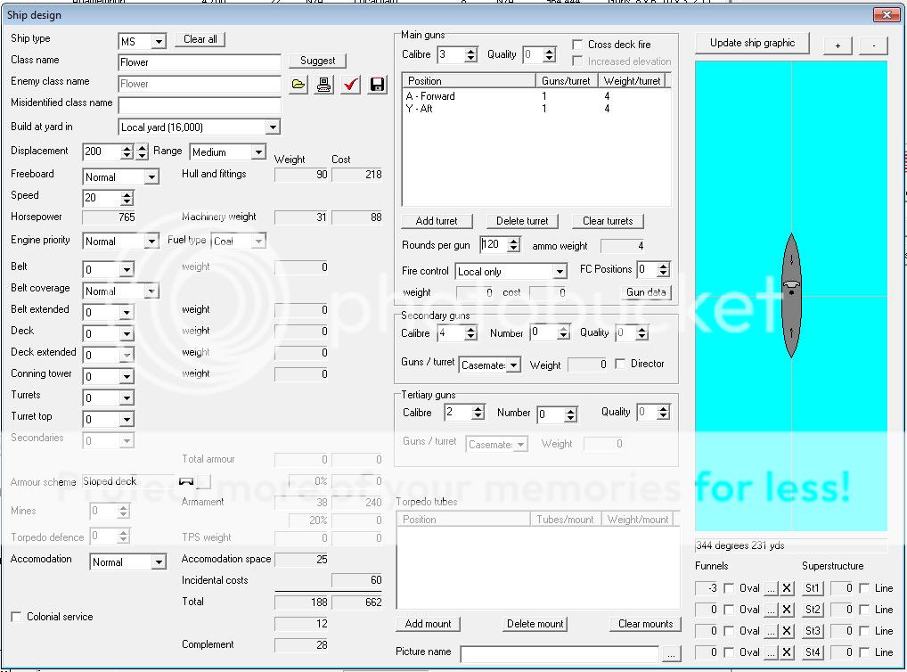Image resolution: width=907 pixels, height=672 pixels.
Task: Click Position column header in Main guns
Action: 470,81
